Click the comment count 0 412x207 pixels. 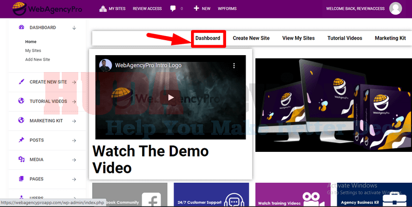(x=182, y=9)
